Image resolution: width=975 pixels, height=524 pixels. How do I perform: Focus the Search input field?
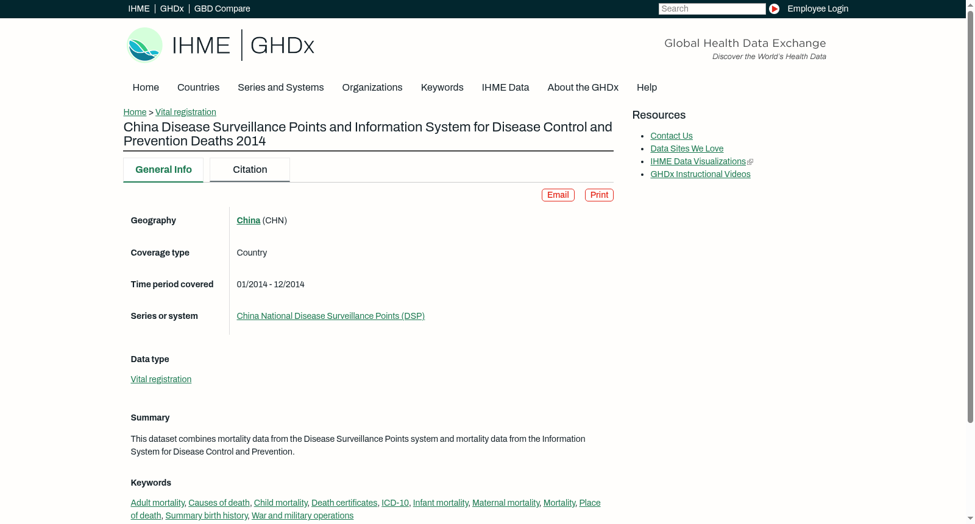(712, 9)
